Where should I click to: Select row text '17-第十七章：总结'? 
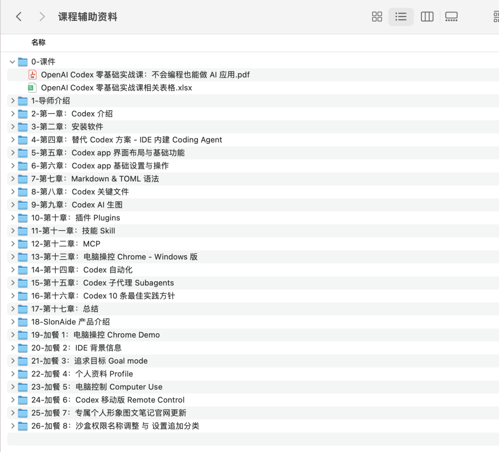[x=65, y=309]
